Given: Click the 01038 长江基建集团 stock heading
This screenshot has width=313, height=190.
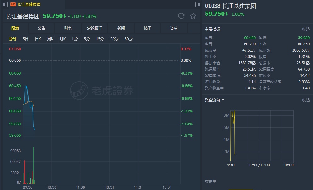Looking at the screenshot, I should point(230,6).
